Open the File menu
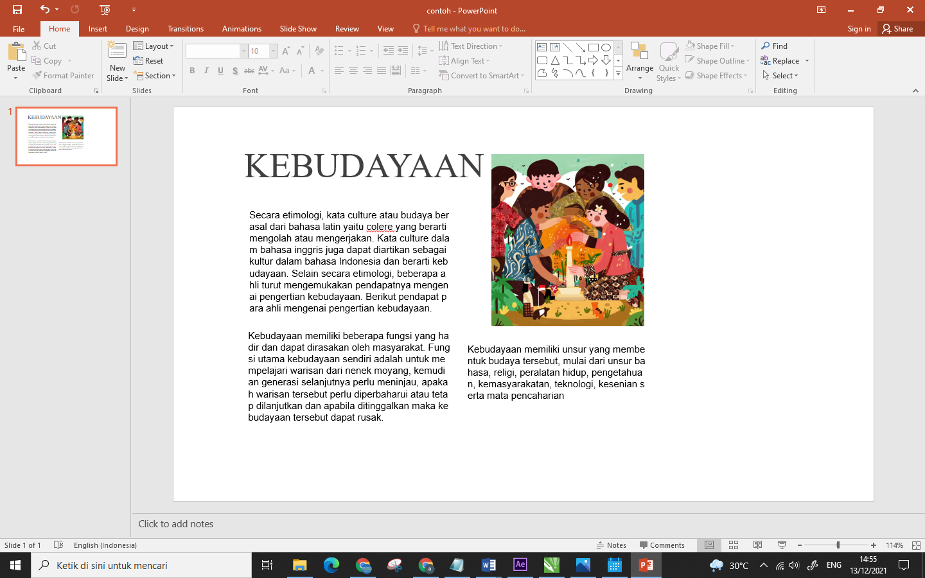 pos(19,29)
